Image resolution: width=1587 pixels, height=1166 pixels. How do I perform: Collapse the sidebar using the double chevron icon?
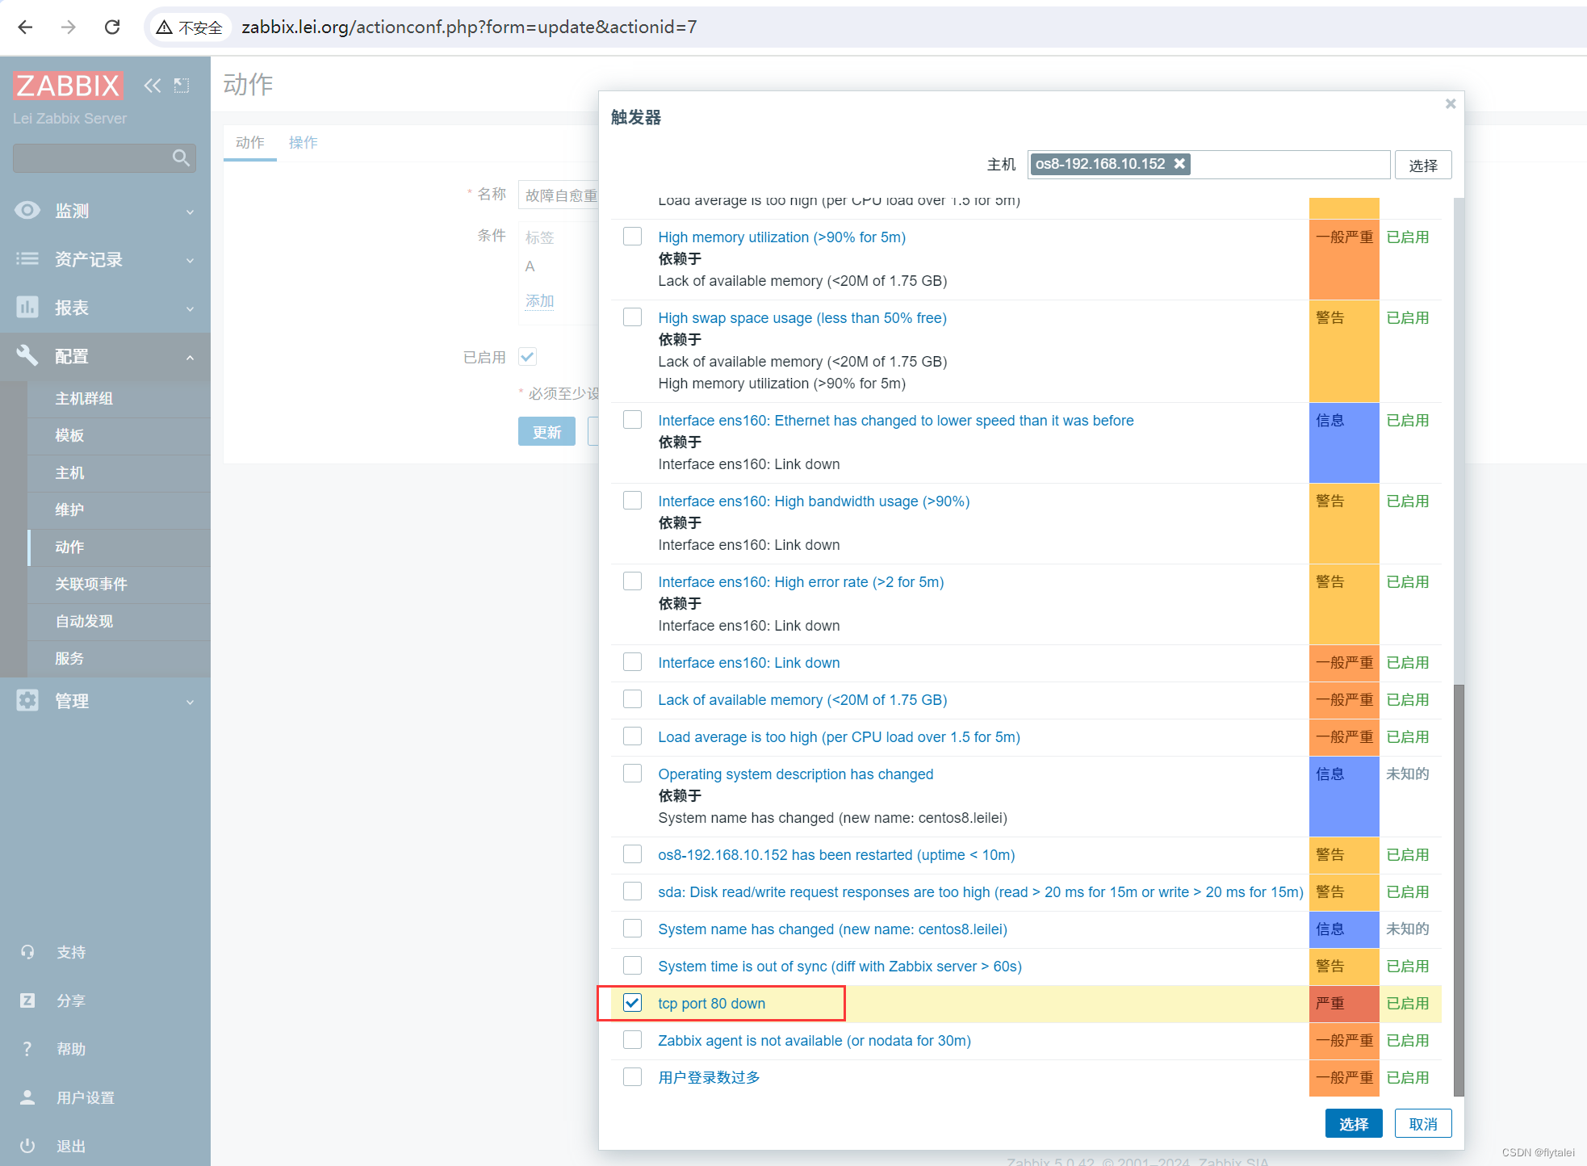pyautogui.click(x=152, y=86)
